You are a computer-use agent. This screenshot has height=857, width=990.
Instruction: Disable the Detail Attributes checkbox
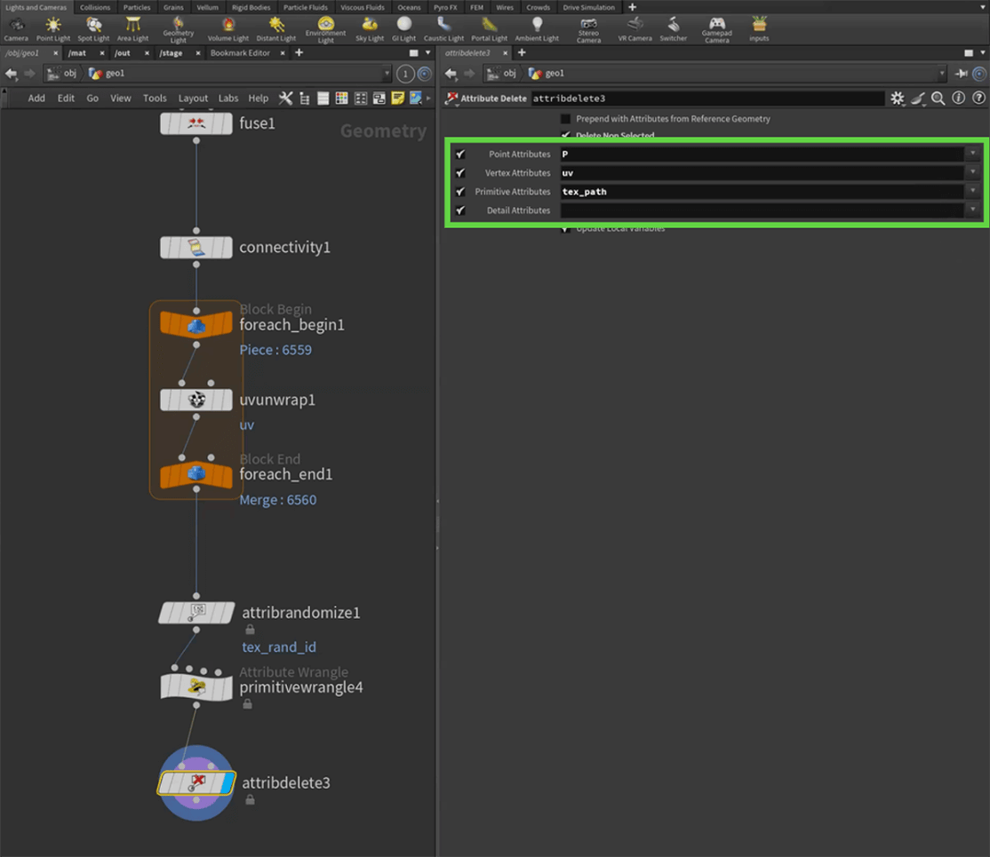(x=460, y=210)
